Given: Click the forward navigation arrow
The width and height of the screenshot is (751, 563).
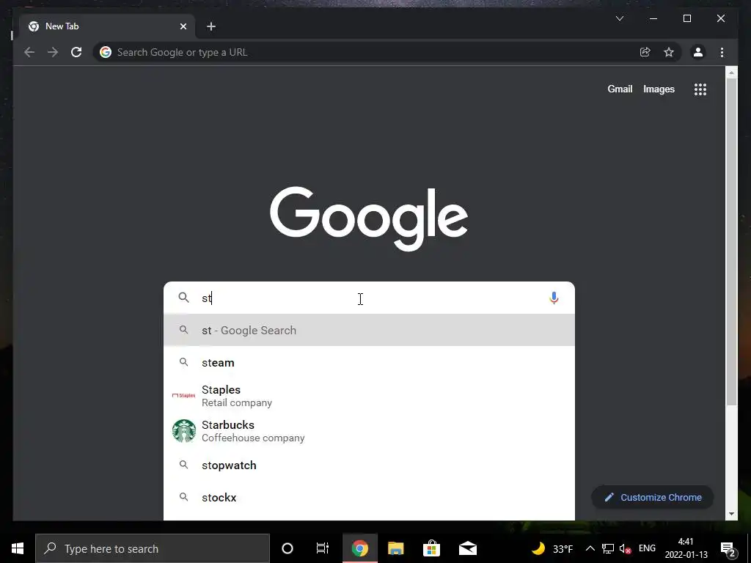Looking at the screenshot, I should point(53,52).
